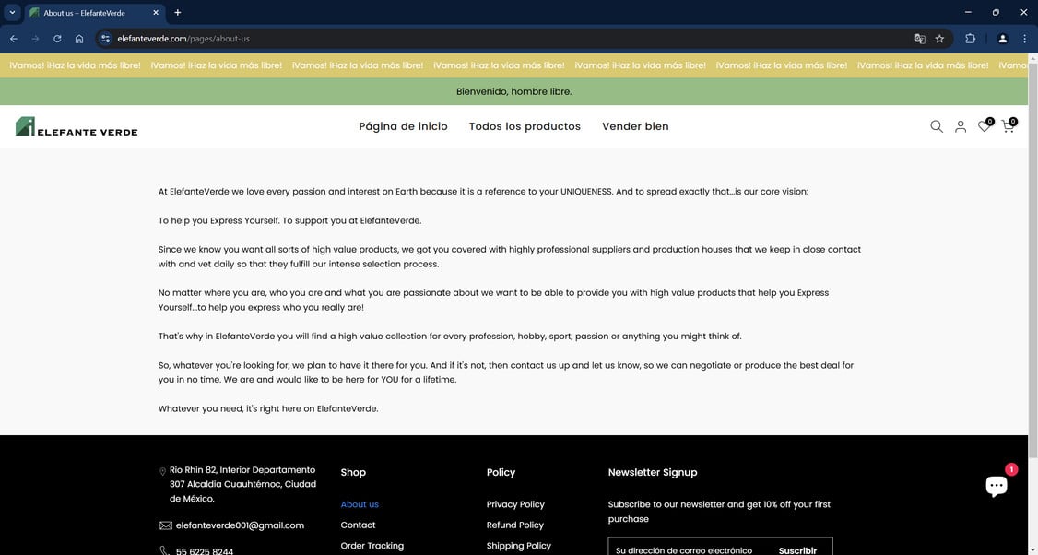The height and width of the screenshot is (555, 1038).
Task: Close the About us tab
Action: point(156,13)
